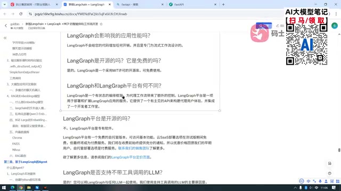The width and height of the screenshot is (341, 191).
Task: Close the 'fastapi - 搜索' tab
Action: (x=162, y=4)
